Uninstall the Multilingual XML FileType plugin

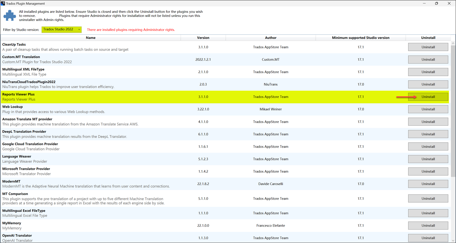click(428, 72)
